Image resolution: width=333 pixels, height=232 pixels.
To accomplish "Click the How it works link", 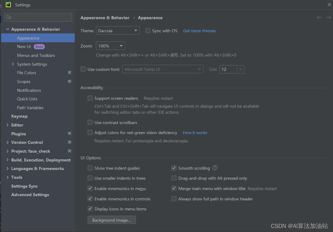I will point(195,133).
